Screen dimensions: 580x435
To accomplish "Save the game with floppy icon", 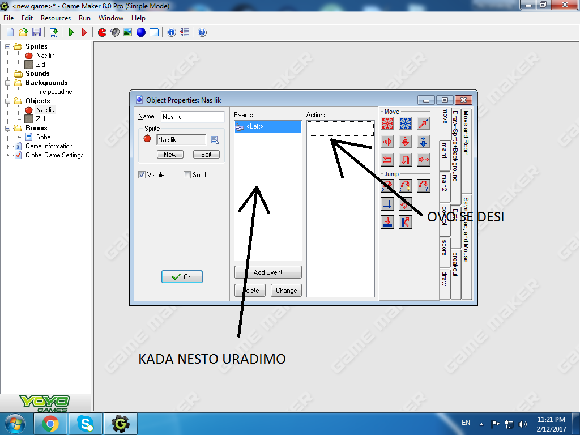I will [36, 32].
